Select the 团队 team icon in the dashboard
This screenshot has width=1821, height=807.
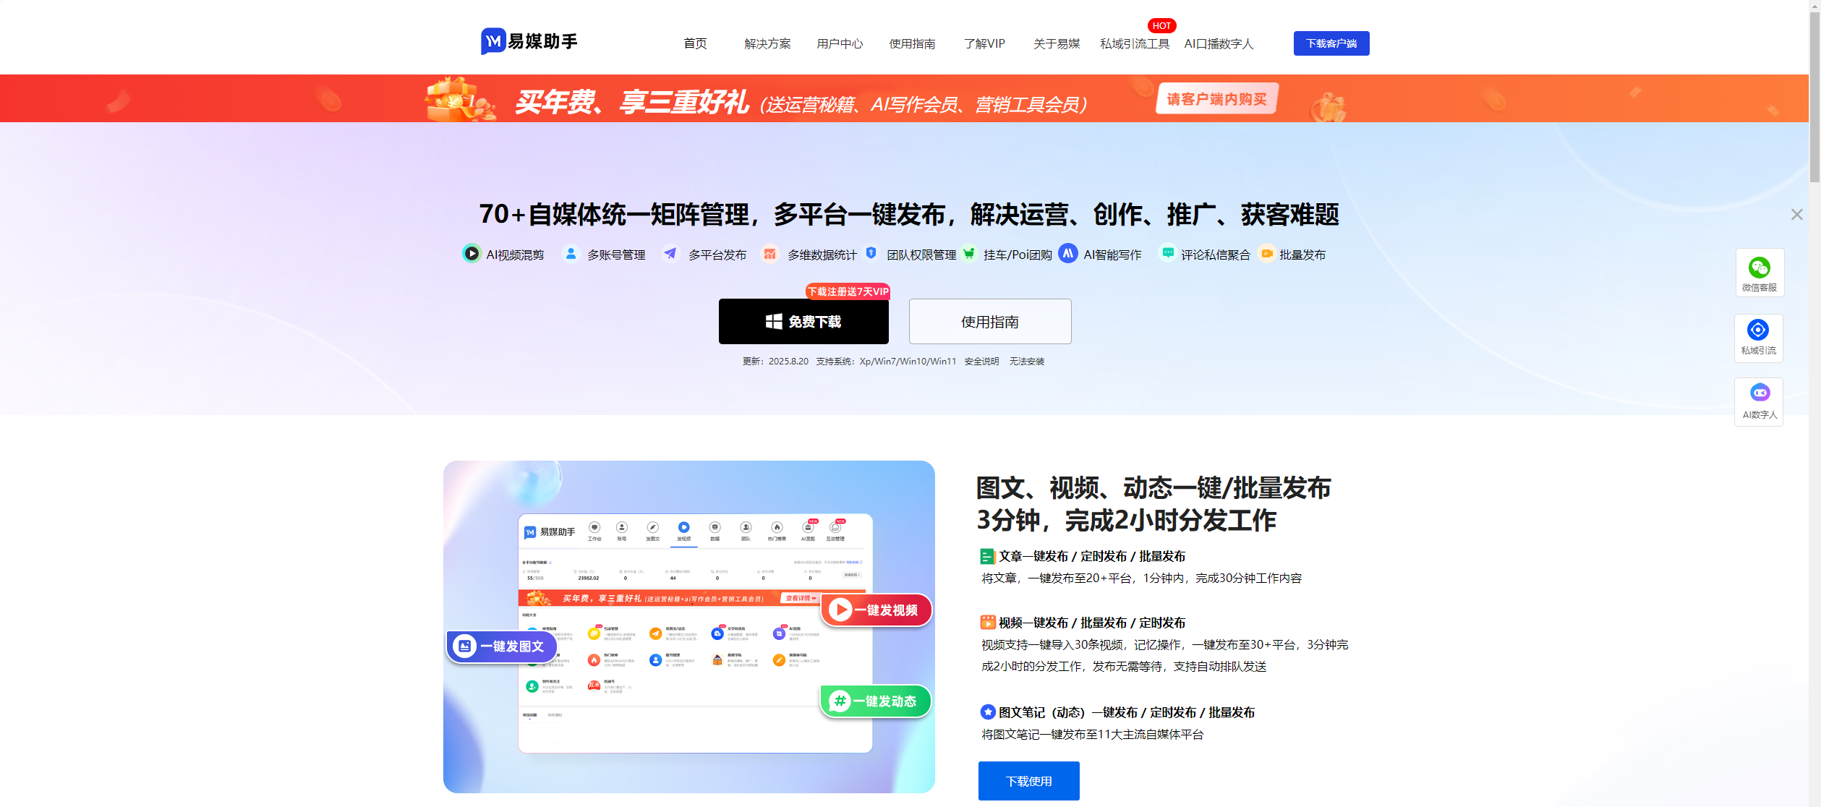point(746,528)
